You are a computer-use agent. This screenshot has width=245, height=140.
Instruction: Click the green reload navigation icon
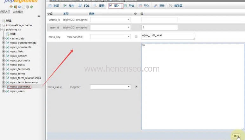coord(31,7)
